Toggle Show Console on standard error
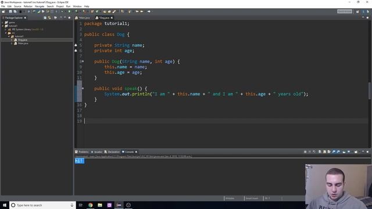The width and height of the screenshot is (372, 209). [x=338, y=152]
